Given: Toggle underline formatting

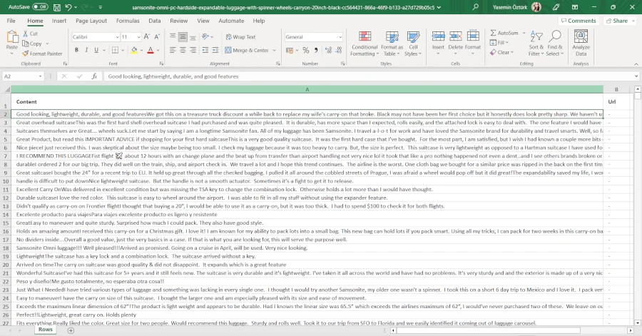Looking at the screenshot, I should (x=96, y=50).
